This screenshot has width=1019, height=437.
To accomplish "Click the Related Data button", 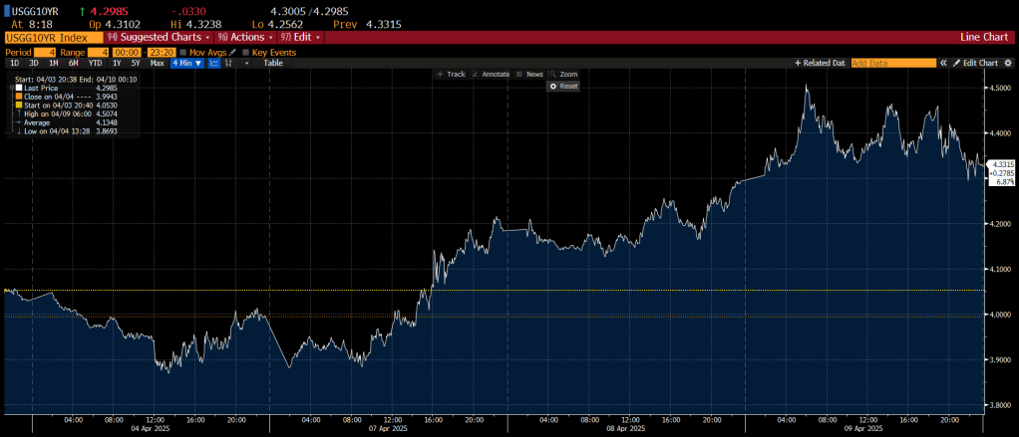I will [820, 63].
